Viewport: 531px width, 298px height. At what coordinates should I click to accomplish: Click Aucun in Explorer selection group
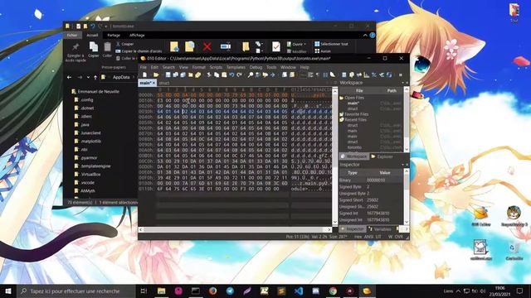323,51
